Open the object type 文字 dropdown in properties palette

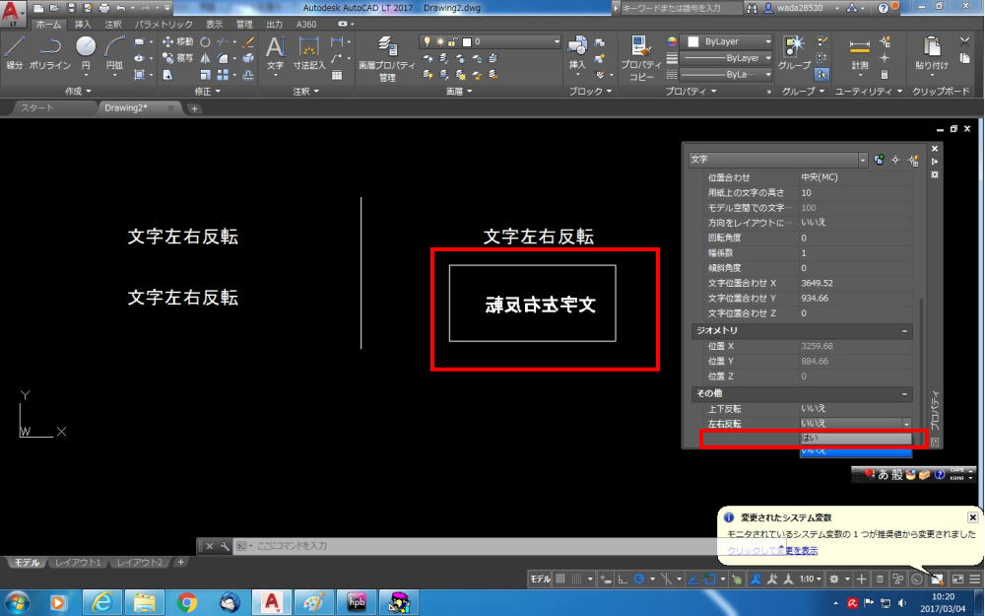click(x=863, y=160)
